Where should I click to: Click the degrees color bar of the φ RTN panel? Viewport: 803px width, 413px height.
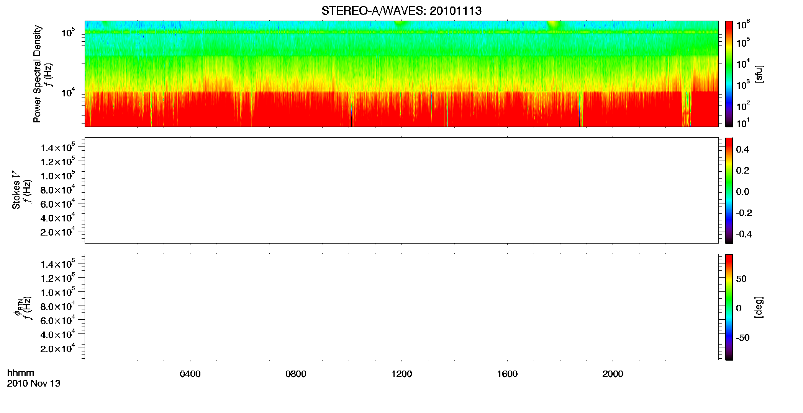(729, 307)
